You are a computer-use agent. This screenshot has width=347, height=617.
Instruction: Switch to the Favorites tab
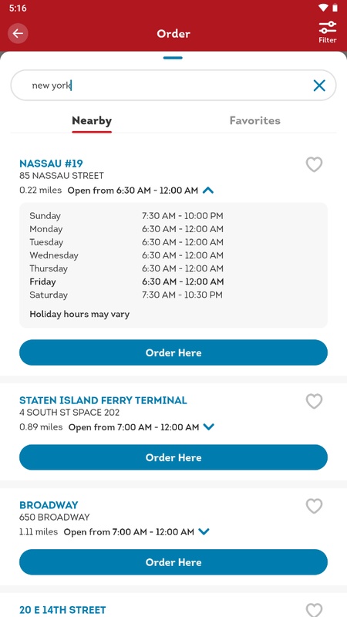point(255,120)
